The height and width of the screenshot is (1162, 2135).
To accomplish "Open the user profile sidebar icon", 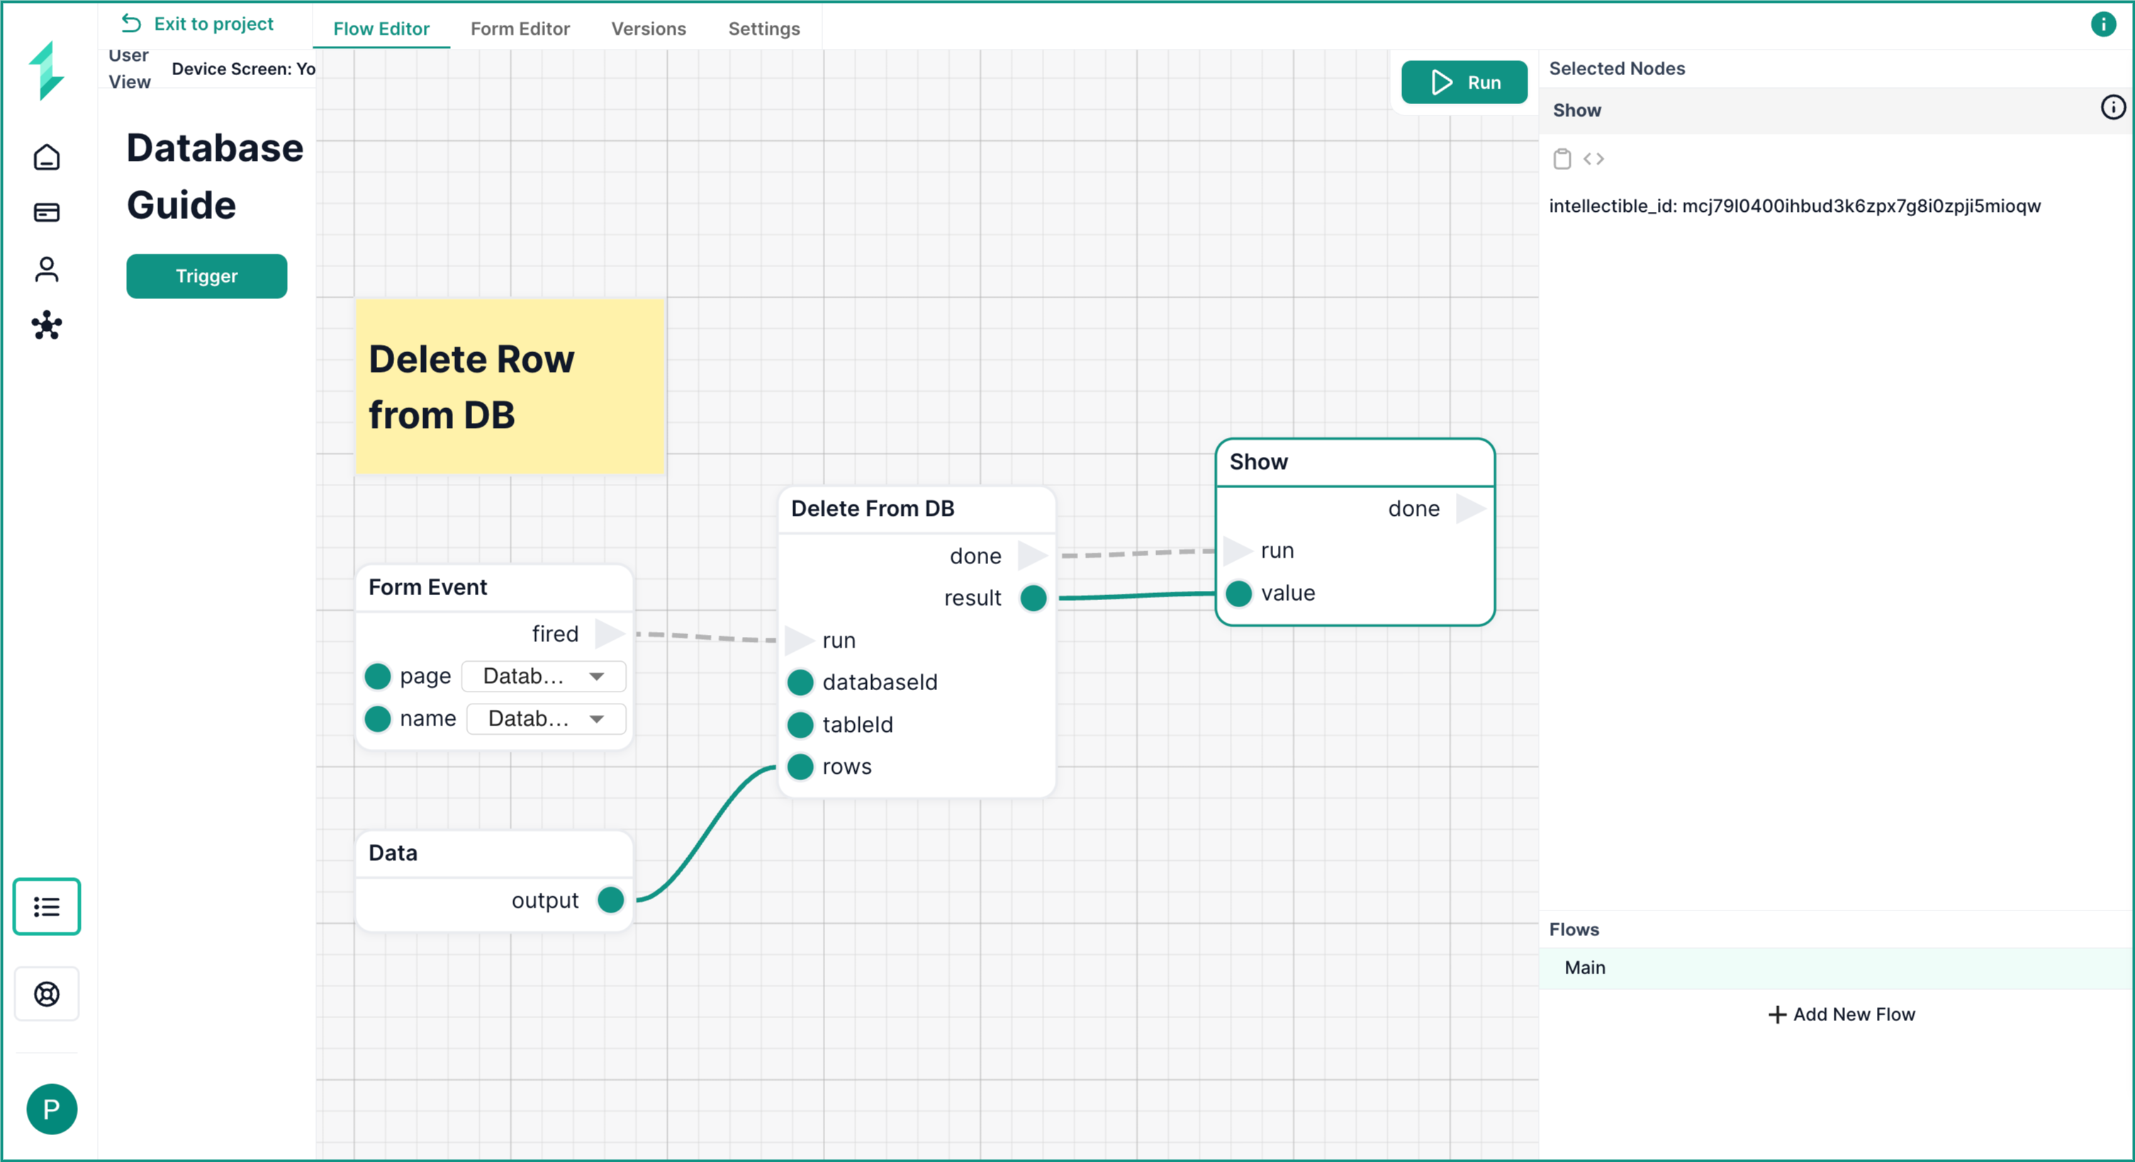I will pyautogui.click(x=46, y=269).
